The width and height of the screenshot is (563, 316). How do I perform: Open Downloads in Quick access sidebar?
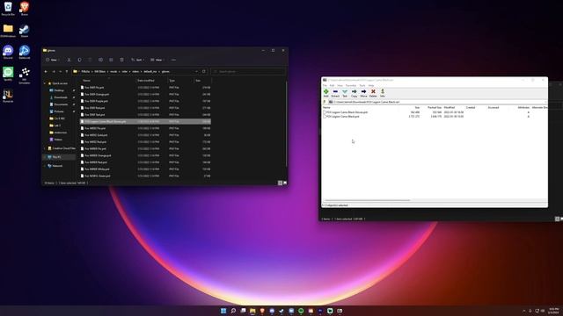pyautogui.click(x=61, y=97)
